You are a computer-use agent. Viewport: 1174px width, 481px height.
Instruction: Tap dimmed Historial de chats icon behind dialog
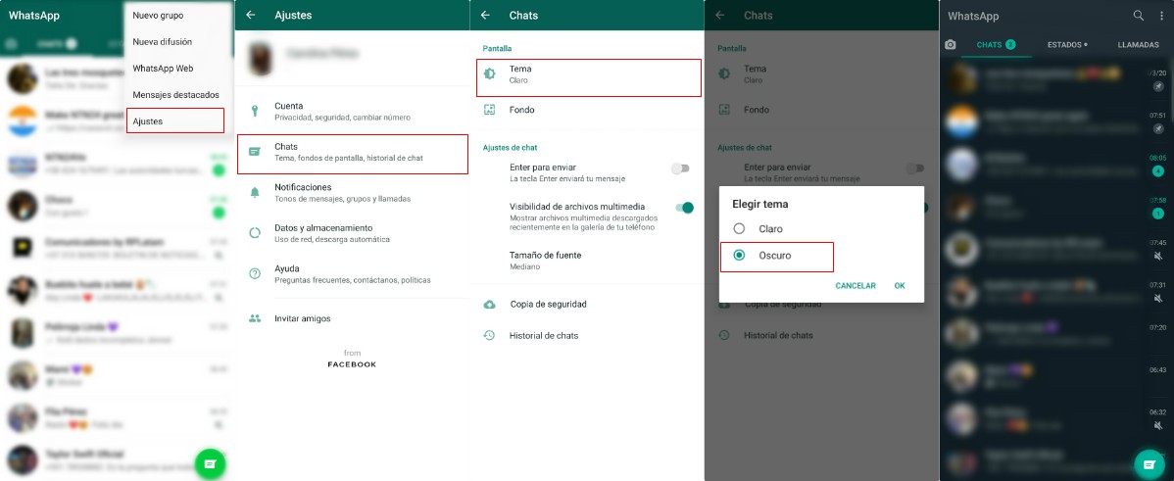724,335
